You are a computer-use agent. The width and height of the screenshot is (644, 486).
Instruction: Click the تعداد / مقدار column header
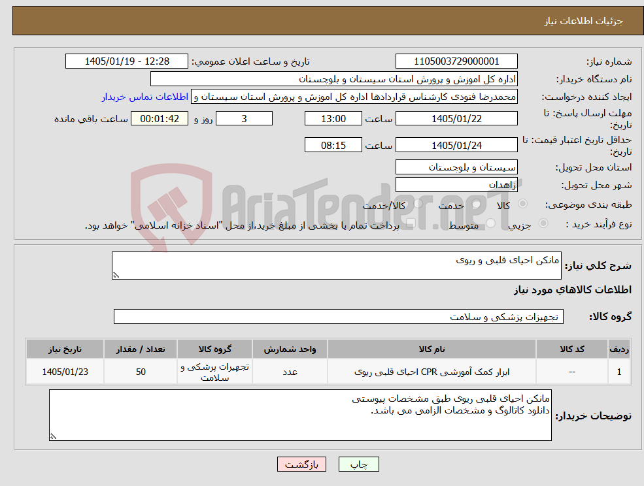[141, 349]
